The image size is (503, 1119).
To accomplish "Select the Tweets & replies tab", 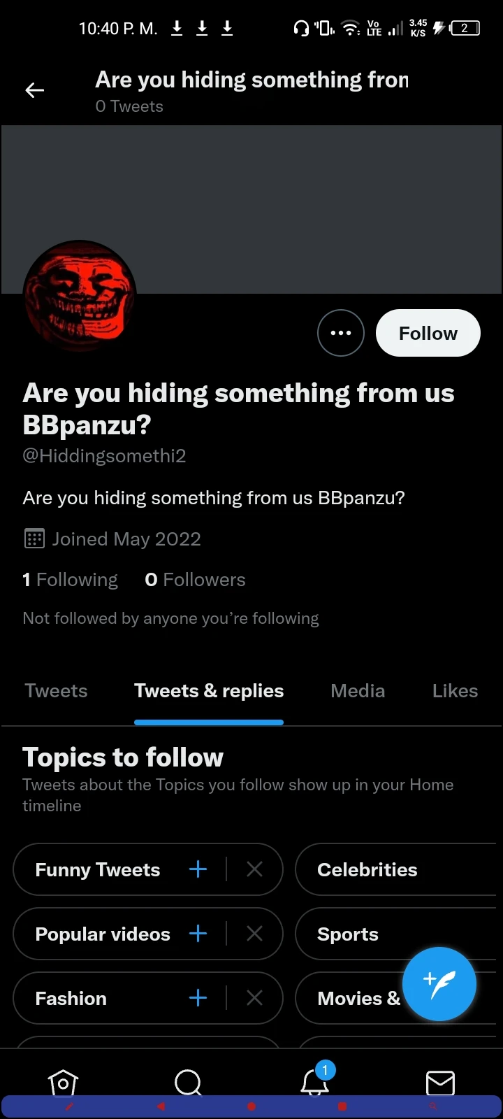I will (209, 691).
